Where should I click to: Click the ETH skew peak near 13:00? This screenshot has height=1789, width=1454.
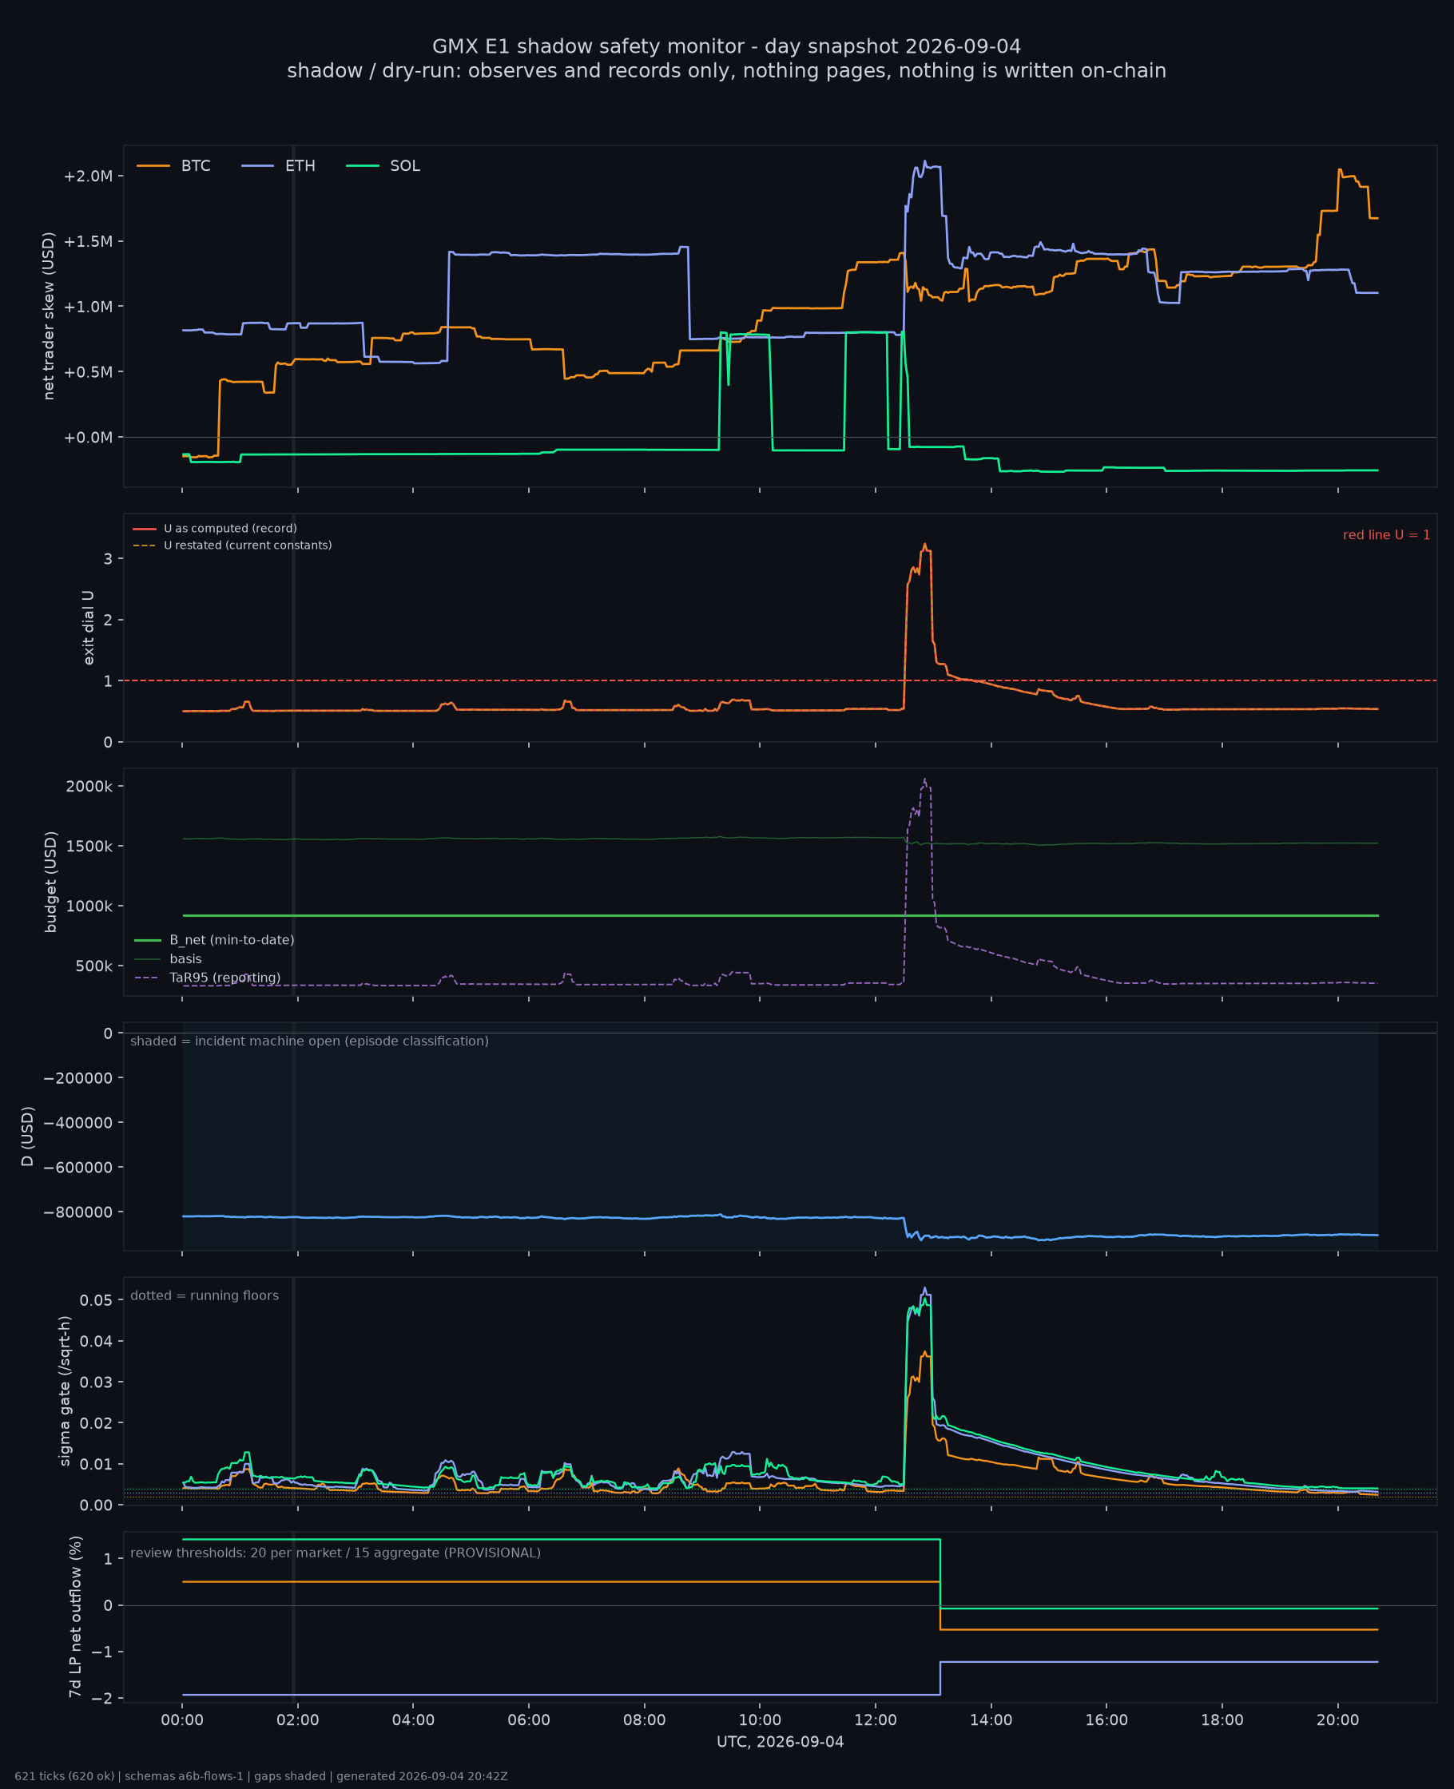click(924, 161)
